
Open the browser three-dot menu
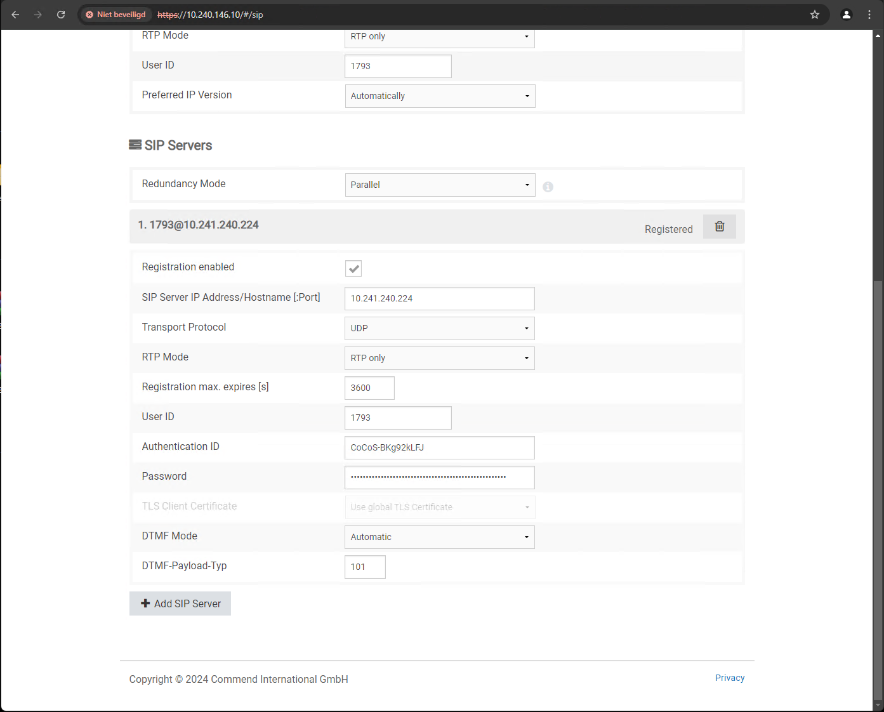tap(869, 15)
